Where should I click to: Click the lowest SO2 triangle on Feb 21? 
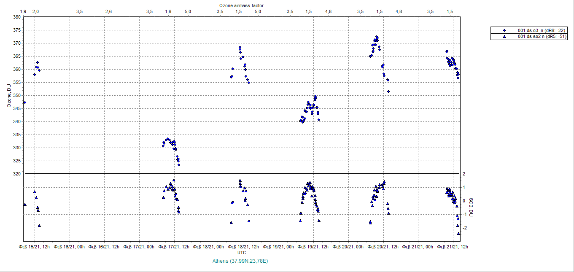pyautogui.click(x=459, y=233)
